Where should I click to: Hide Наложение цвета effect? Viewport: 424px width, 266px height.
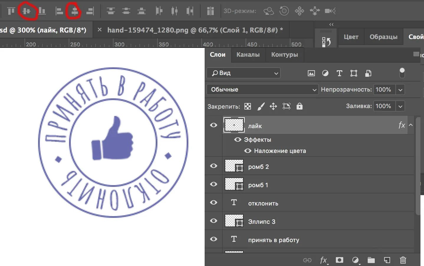(x=248, y=151)
